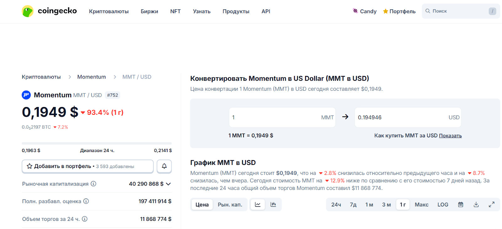The image size is (502, 229).
Task: Open the Продукты navigation menu
Action: [x=236, y=11]
